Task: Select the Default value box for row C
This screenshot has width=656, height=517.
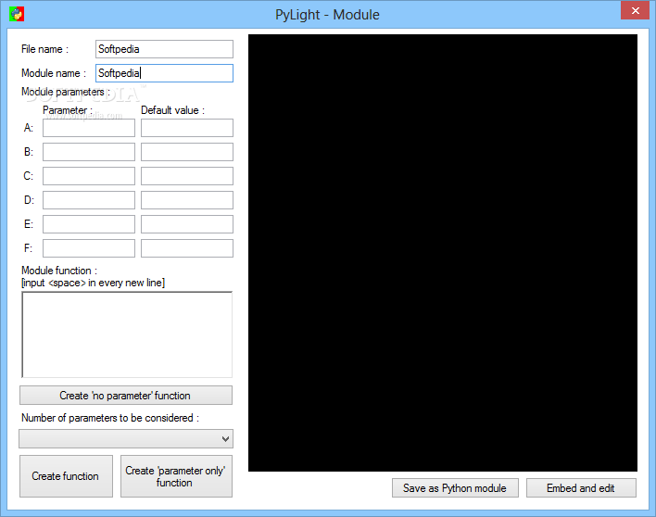Action: [187, 176]
